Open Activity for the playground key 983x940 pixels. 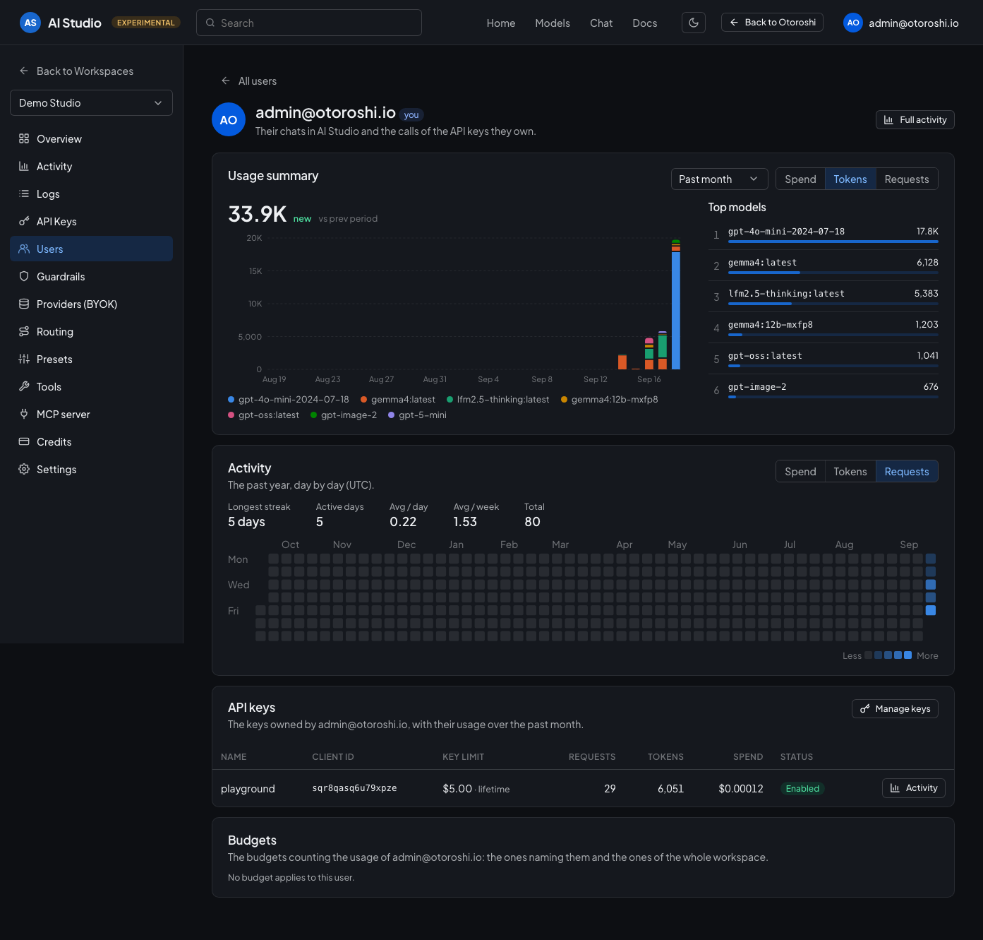(914, 788)
